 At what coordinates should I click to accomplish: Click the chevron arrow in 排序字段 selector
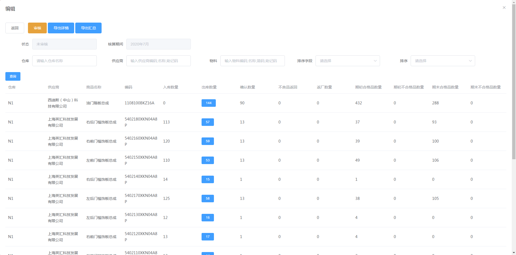tap(375, 61)
